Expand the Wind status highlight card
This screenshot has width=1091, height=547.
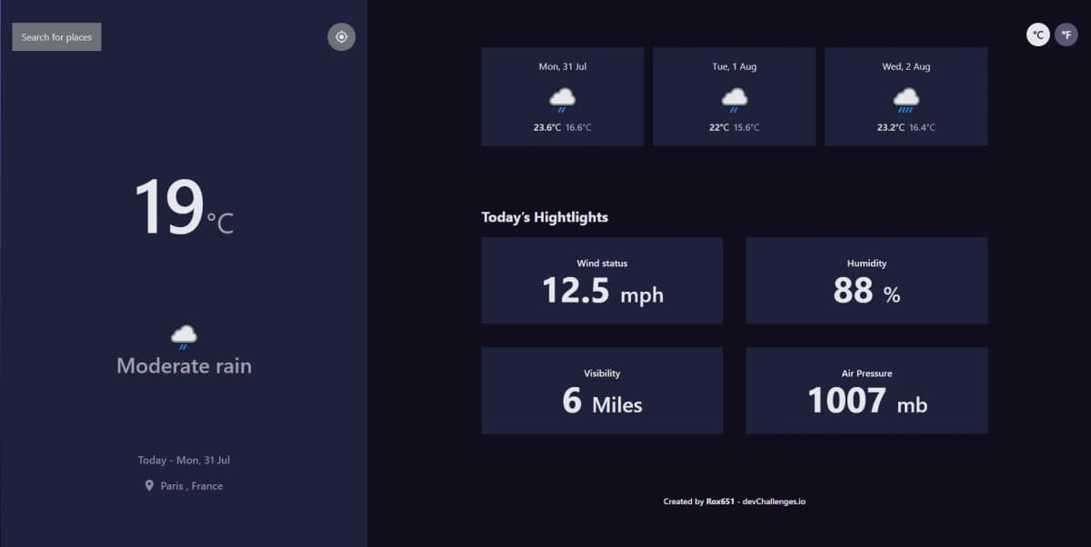(602, 280)
